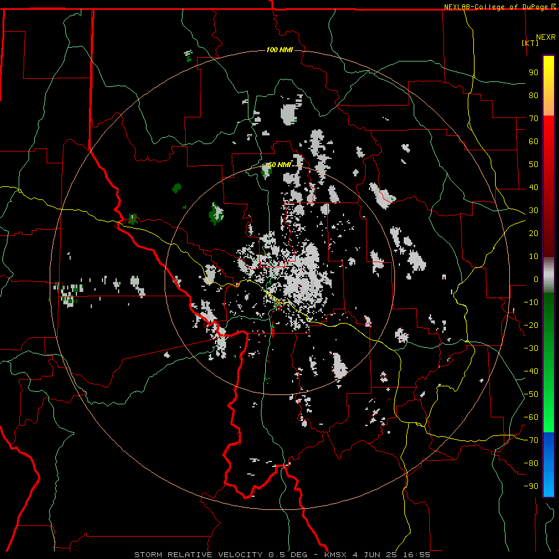Click the positive 70 scale value
The width and height of the screenshot is (559, 559).
[x=534, y=119]
